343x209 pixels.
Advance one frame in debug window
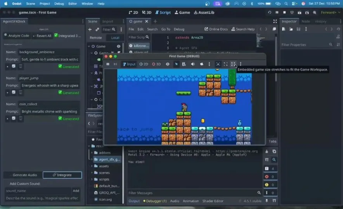[x=115, y=64]
